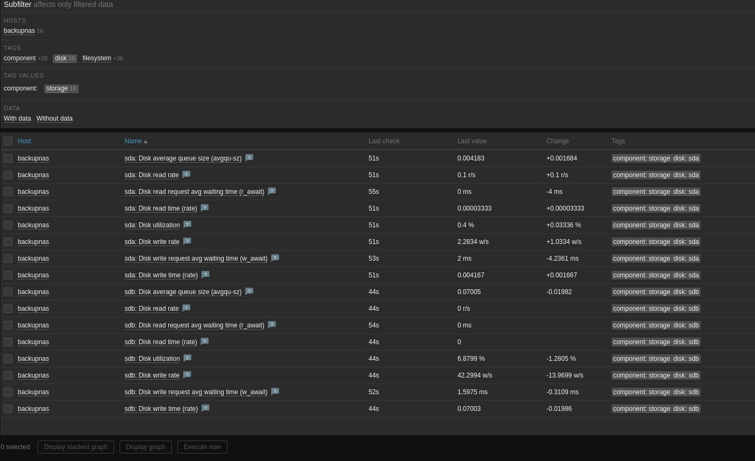Click help icon for sdb: Disk average queue size
This screenshot has height=461, width=755.
(249, 291)
